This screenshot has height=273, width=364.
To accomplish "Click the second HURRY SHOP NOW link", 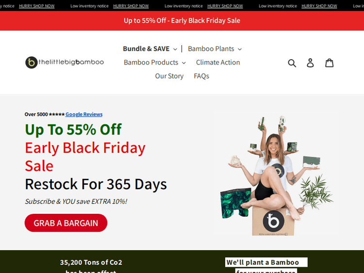I will [131, 6].
